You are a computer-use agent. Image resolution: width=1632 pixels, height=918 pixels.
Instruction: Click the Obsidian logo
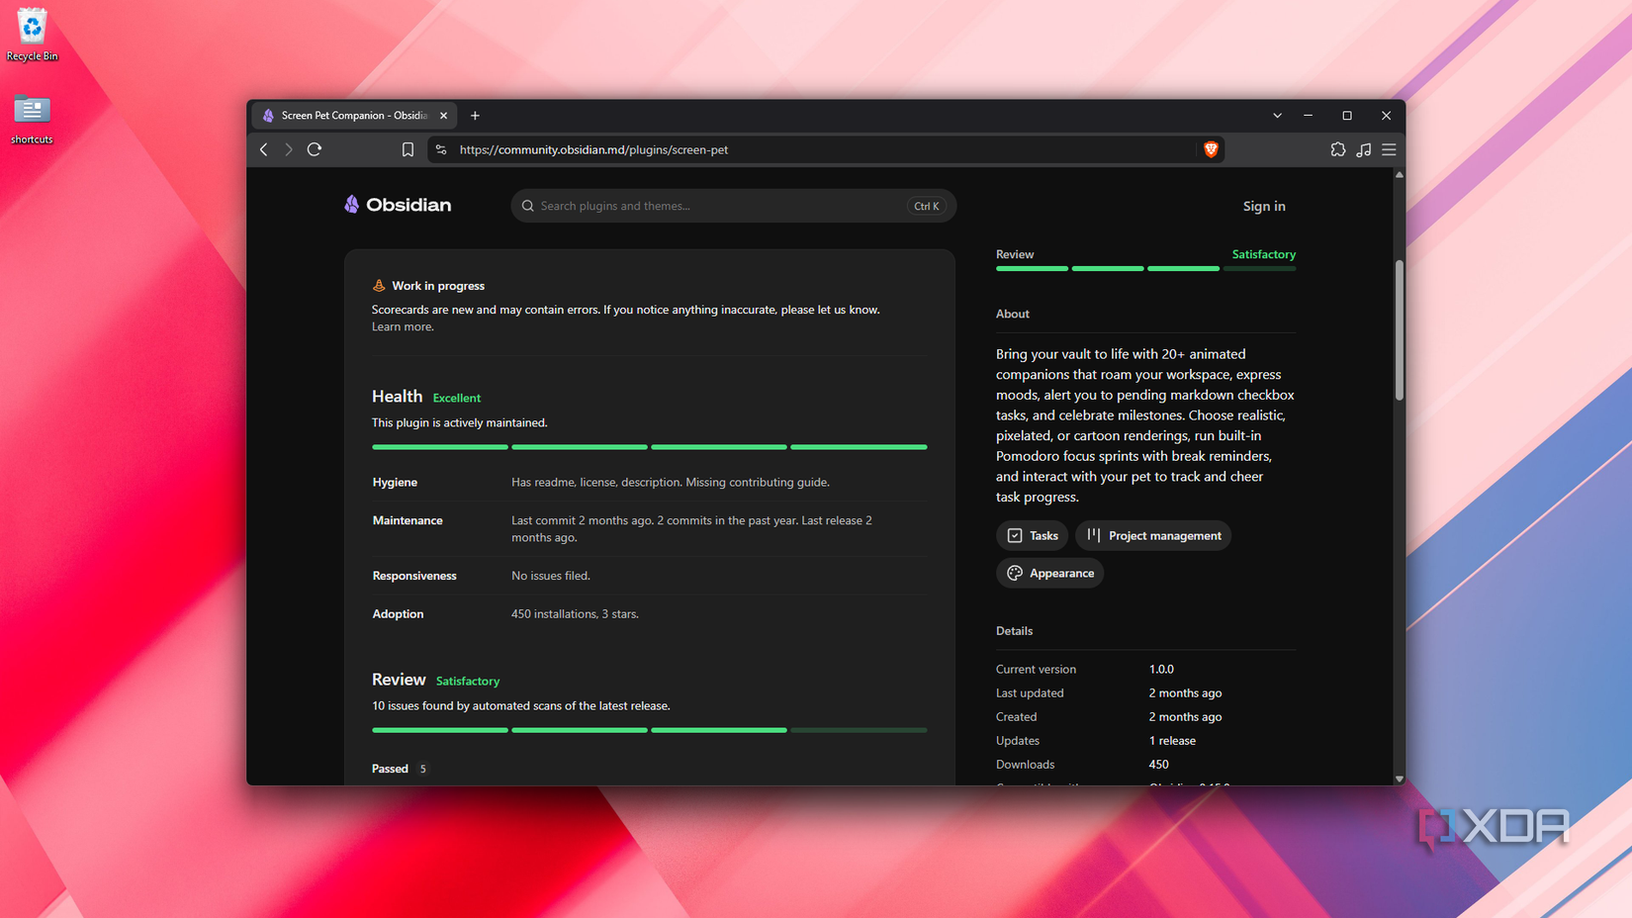coord(398,205)
